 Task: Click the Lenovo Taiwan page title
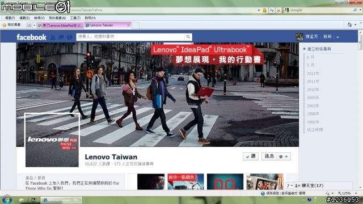[x=111, y=157]
